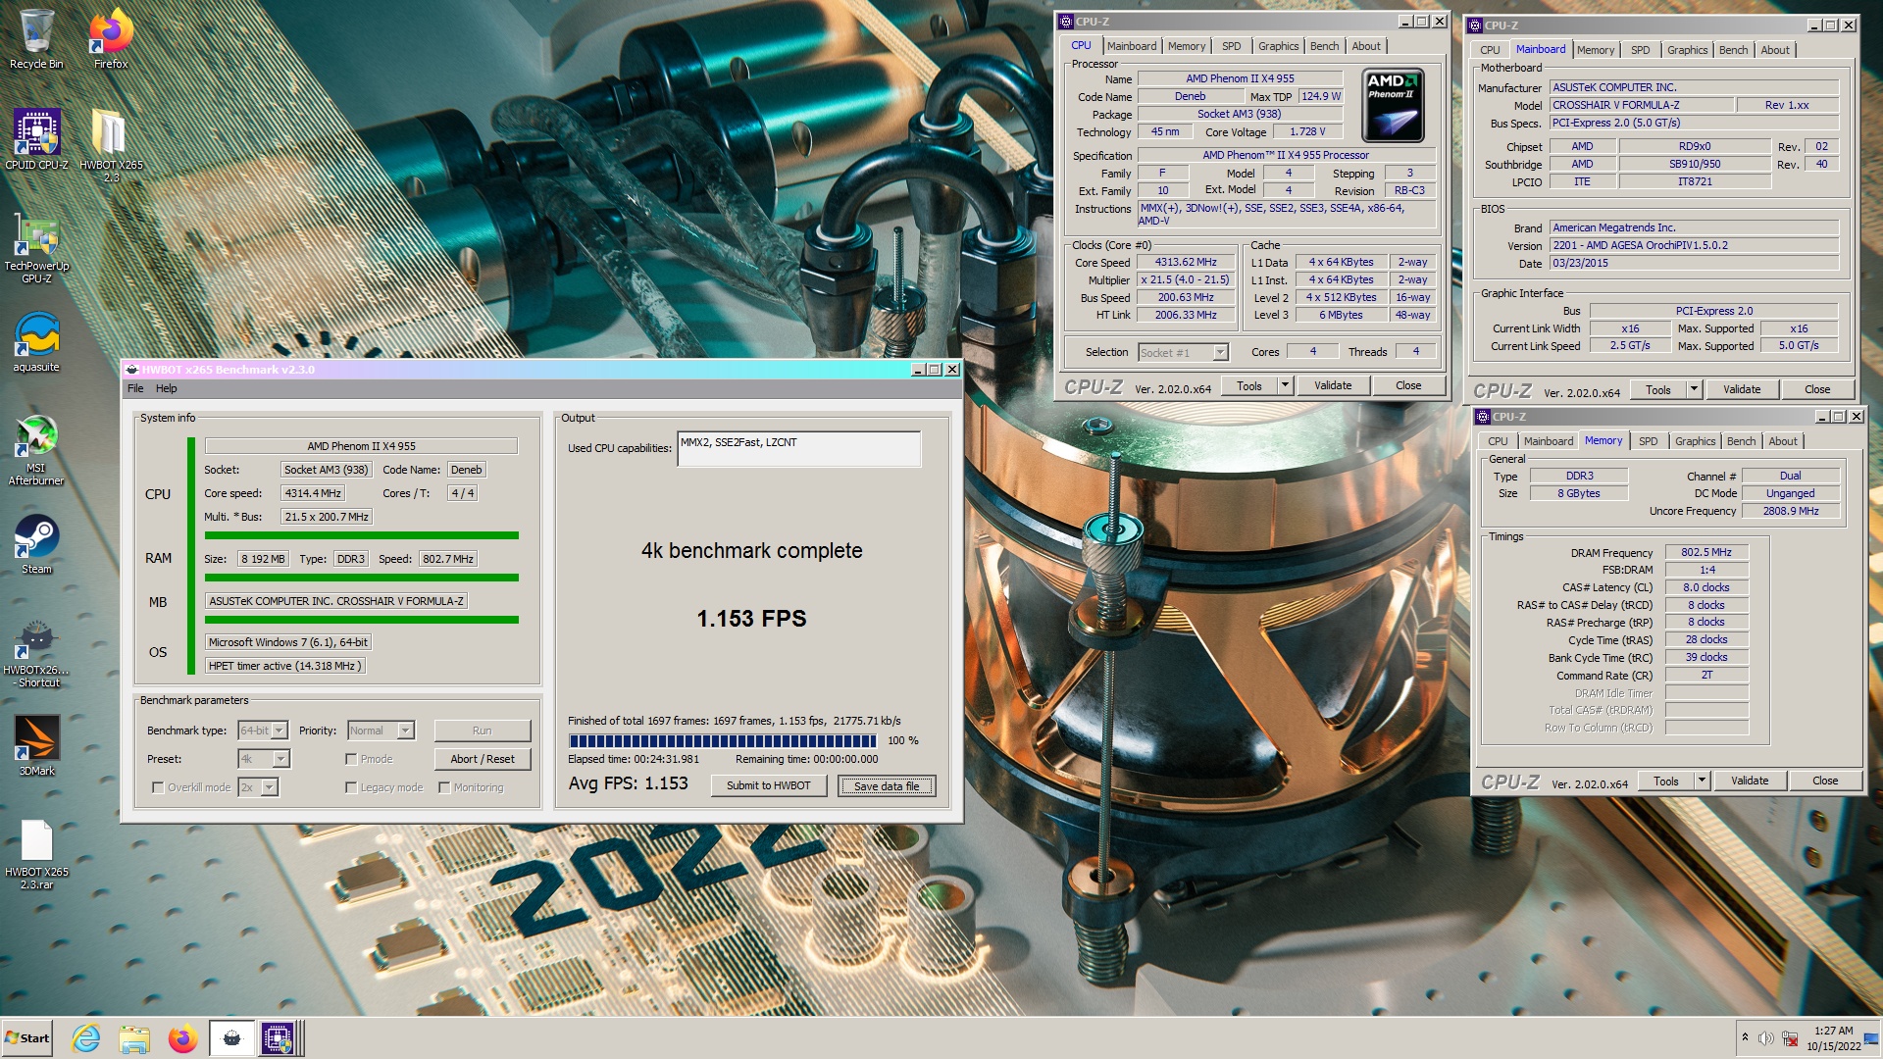Switch to Mainboard tab in CPU-Z CPU window
The height and width of the screenshot is (1059, 1883).
(x=1132, y=46)
